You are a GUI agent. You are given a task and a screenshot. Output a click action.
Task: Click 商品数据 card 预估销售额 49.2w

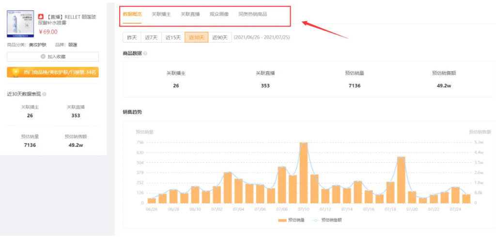444,85
